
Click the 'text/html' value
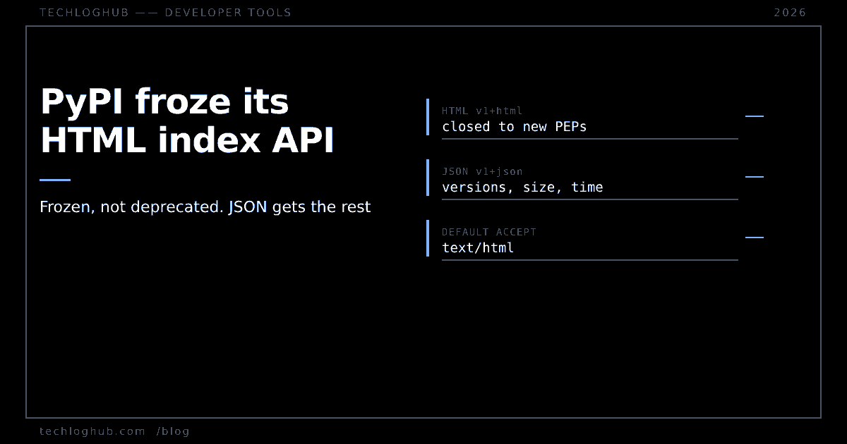478,248
